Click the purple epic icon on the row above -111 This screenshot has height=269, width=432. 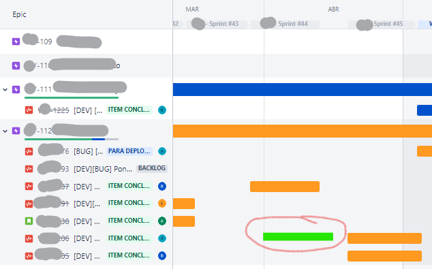[x=16, y=65]
